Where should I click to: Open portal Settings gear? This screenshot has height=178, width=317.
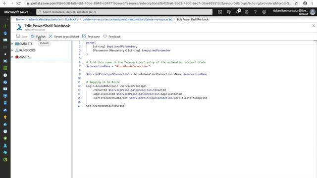[247, 12]
